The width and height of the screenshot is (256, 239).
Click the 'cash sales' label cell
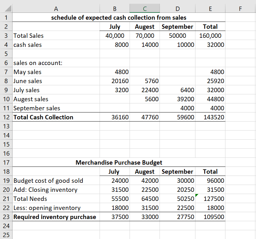56,45
